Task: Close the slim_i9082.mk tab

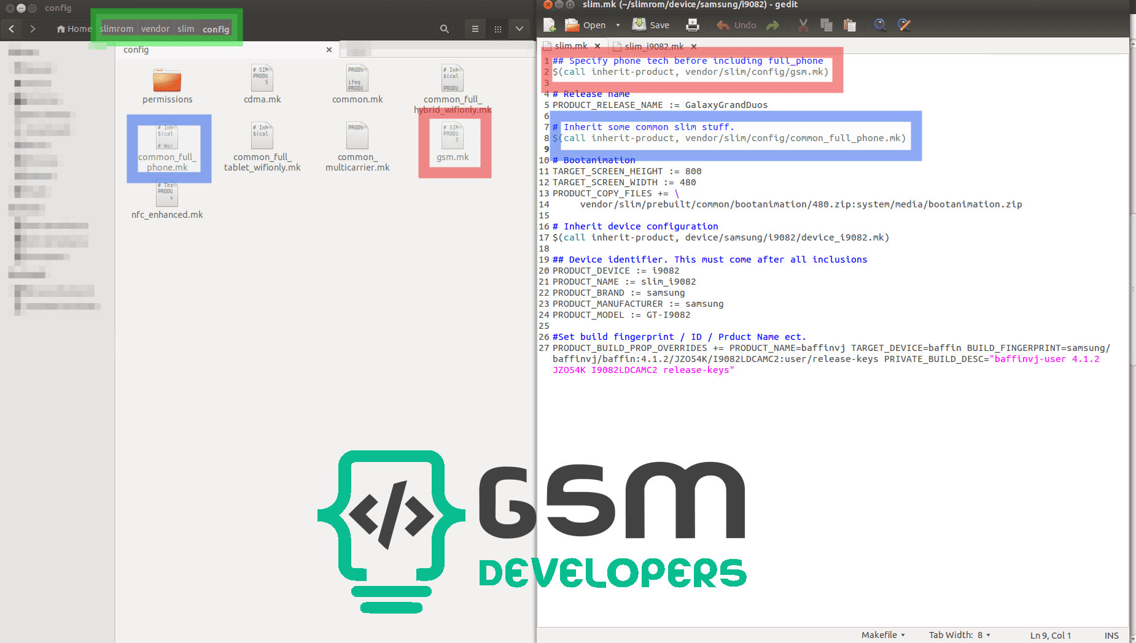Action: [x=694, y=47]
